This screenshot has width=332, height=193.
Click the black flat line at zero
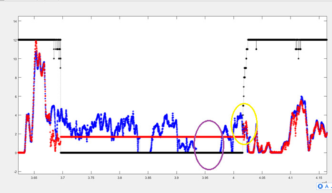pyautogui.click(x=119, y=153)
